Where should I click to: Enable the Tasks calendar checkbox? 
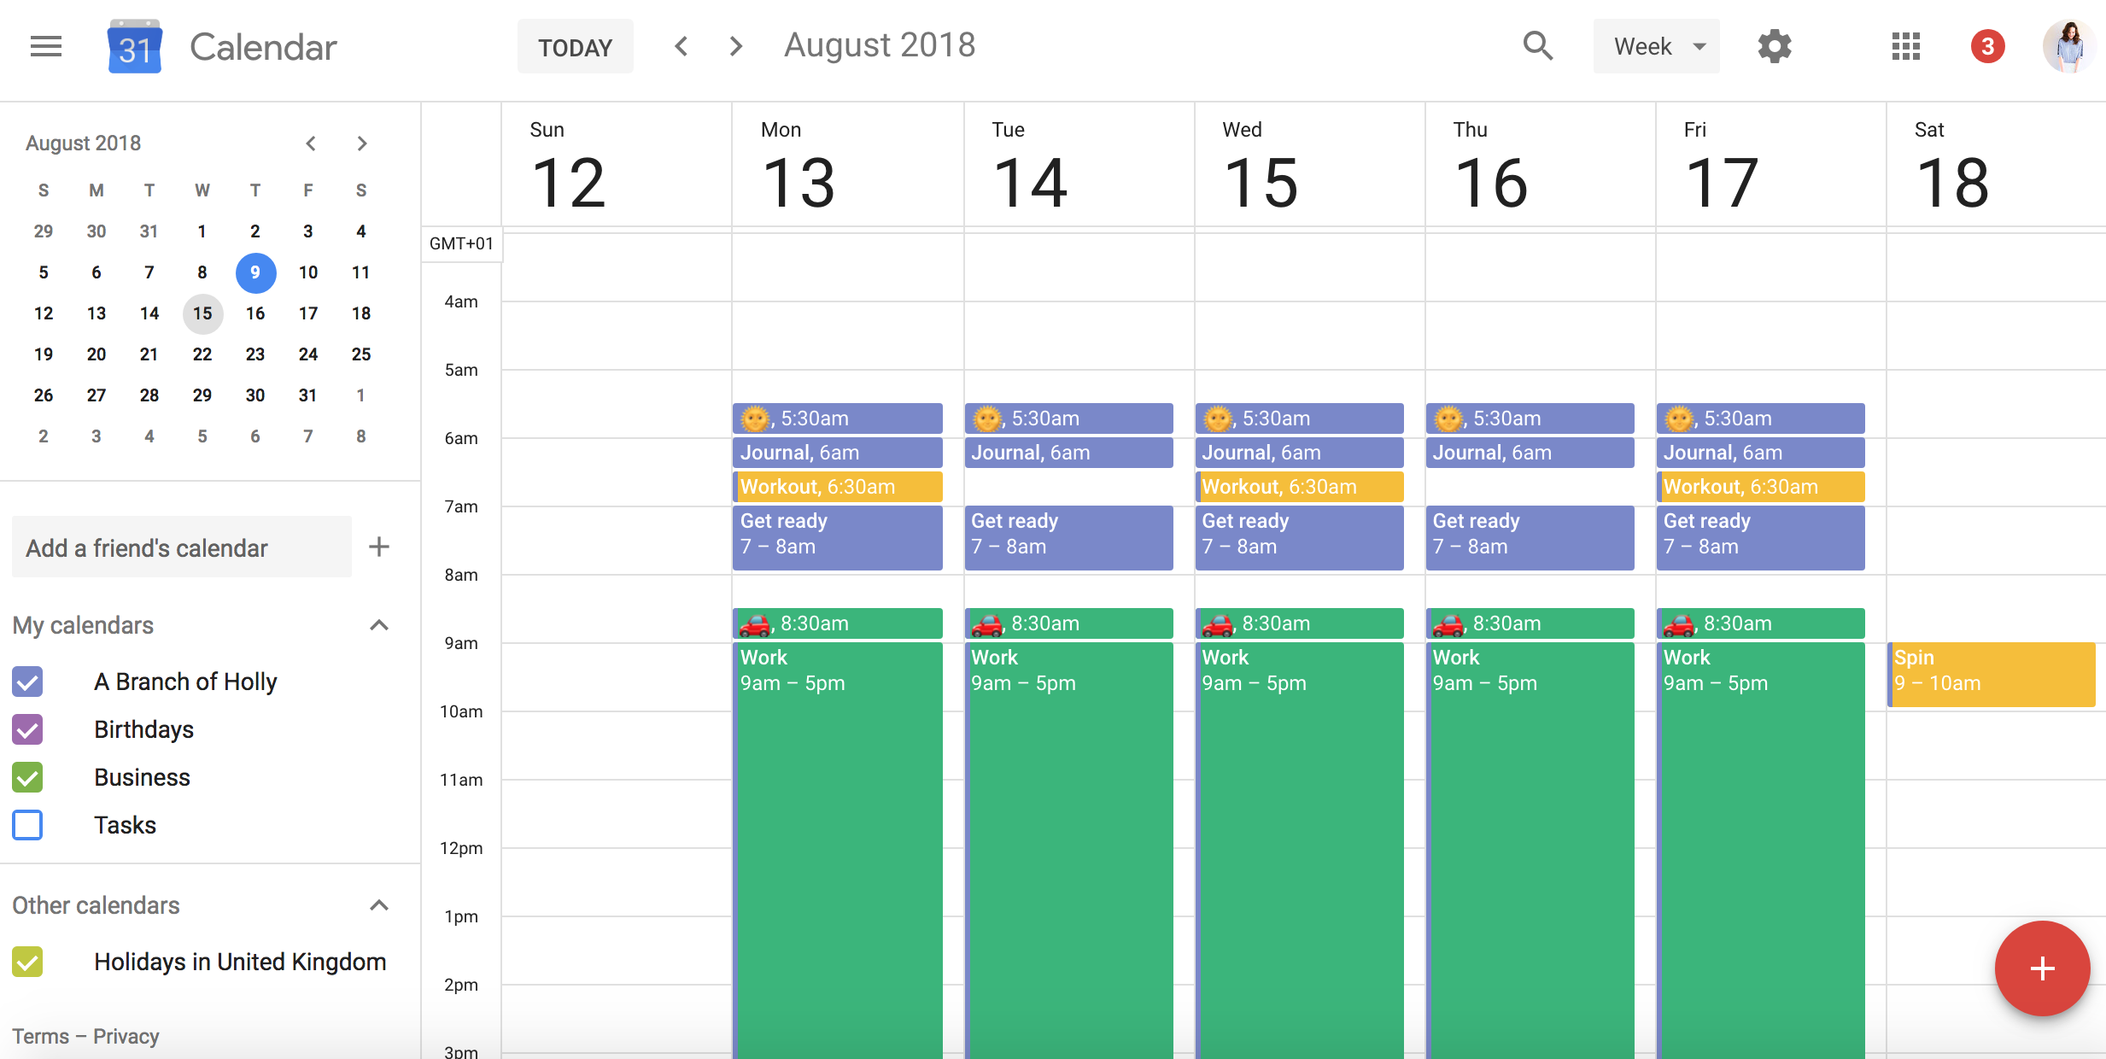[x=27, y=825]
